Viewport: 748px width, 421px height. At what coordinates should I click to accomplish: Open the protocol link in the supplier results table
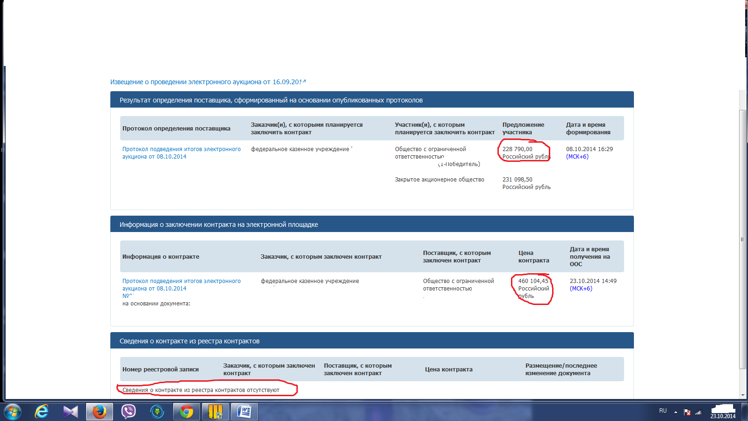181,153
